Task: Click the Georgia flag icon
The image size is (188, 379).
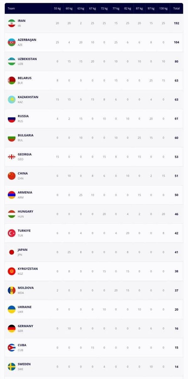Action: 12,157
